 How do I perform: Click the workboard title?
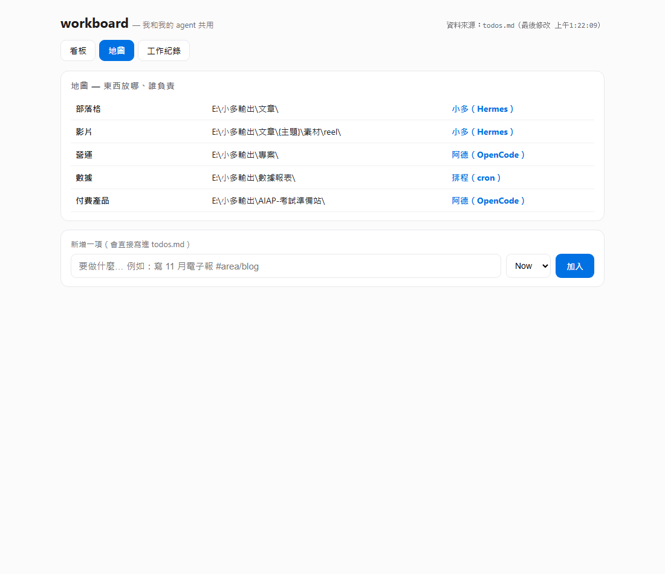pos(94,24)
